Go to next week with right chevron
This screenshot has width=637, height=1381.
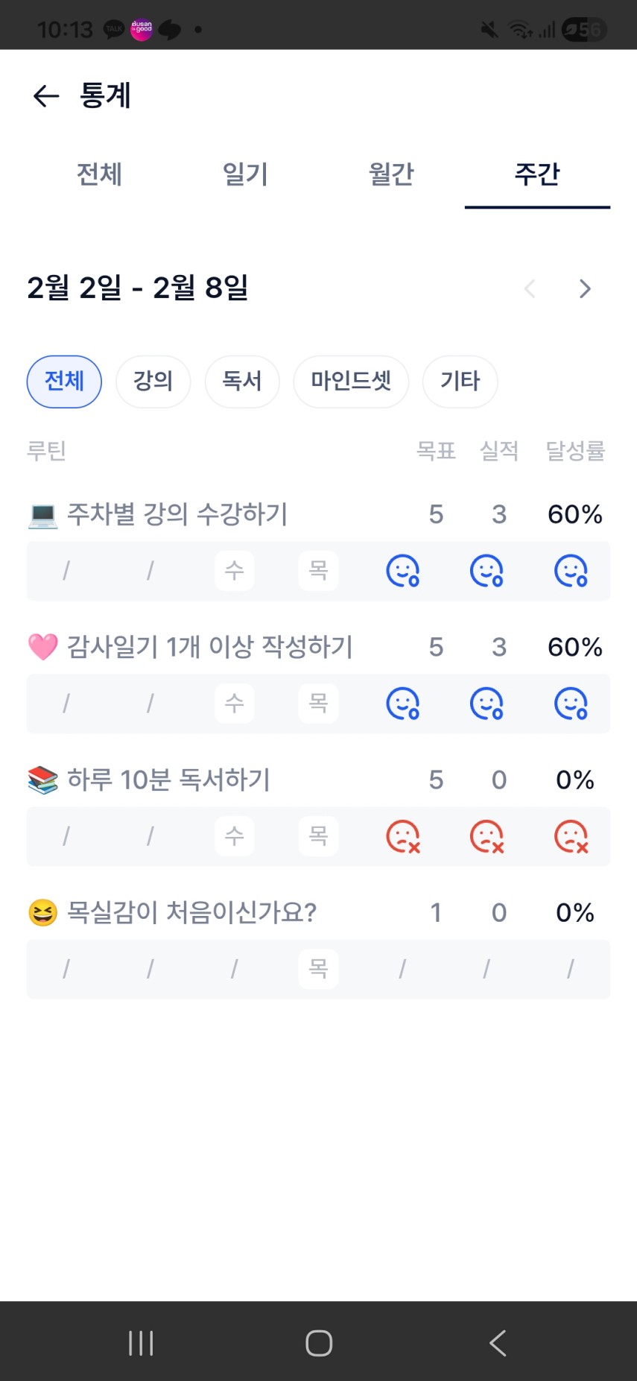[x=585, y=288]
